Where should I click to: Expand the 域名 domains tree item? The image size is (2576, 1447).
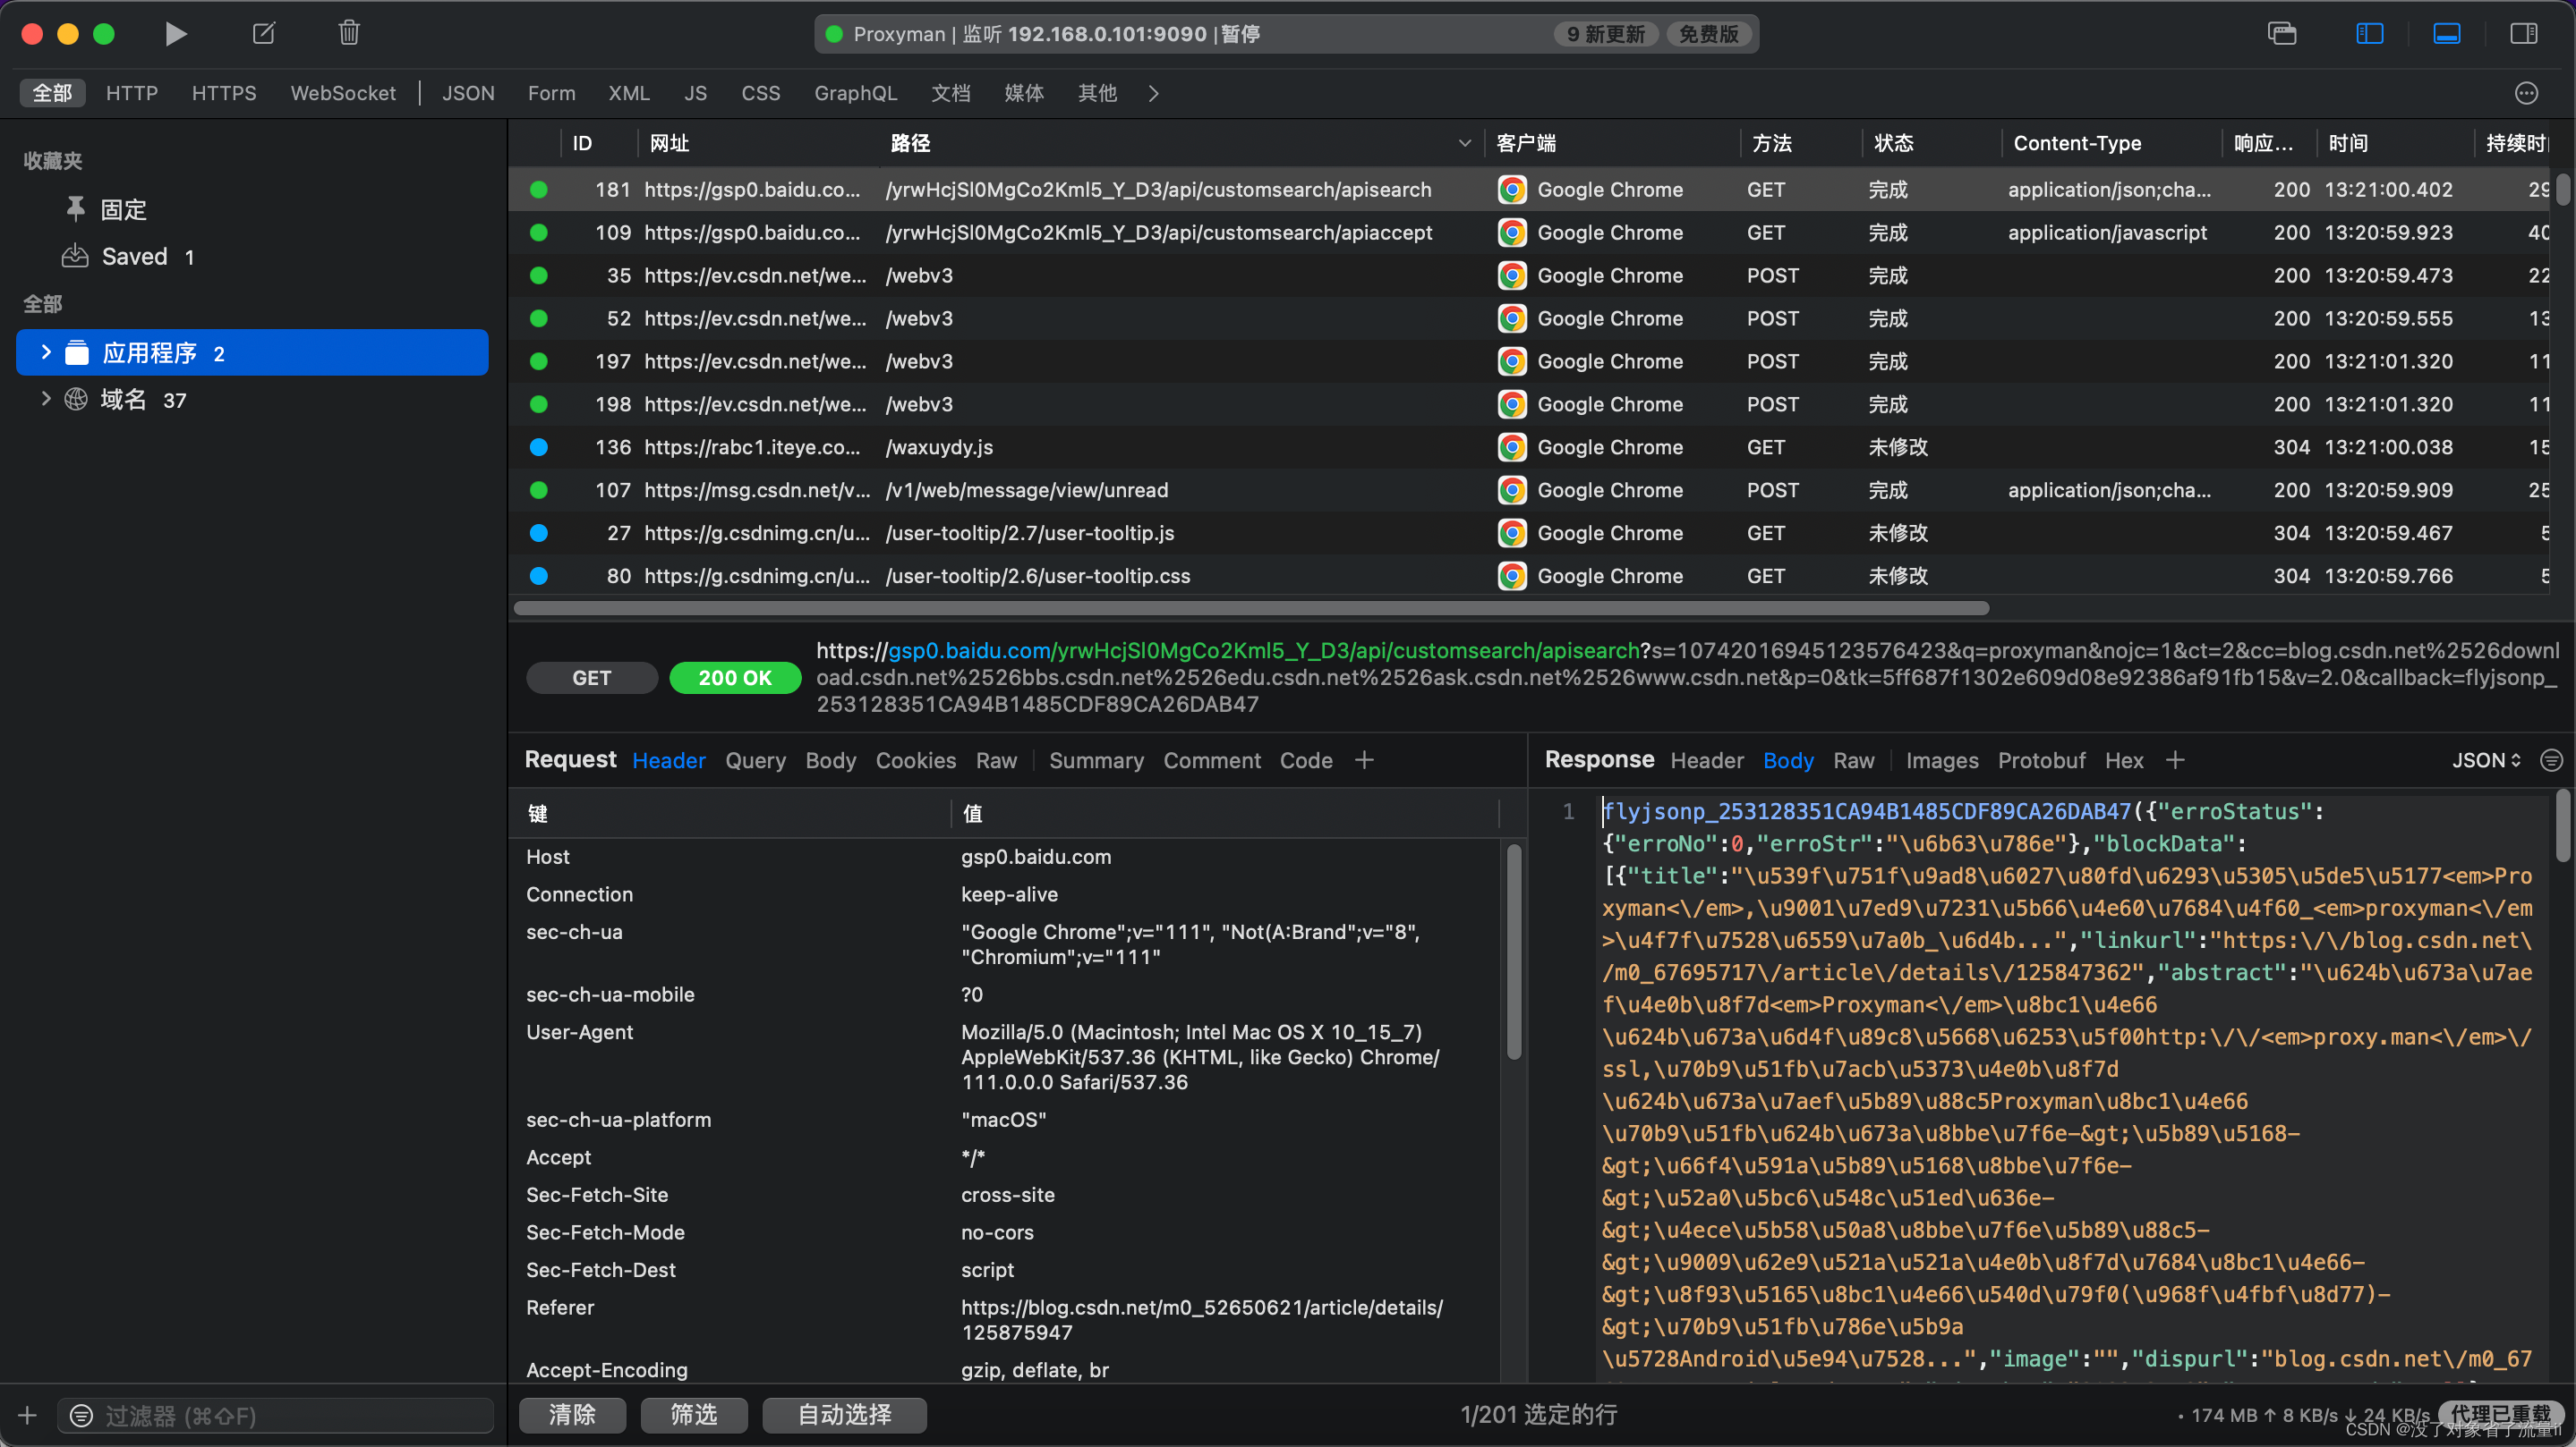coord(46,399)
